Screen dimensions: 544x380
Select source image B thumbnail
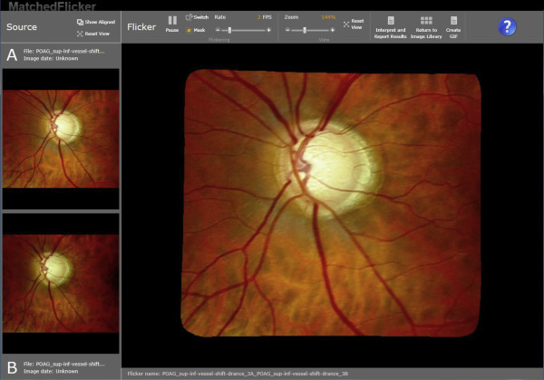(60, 281)
